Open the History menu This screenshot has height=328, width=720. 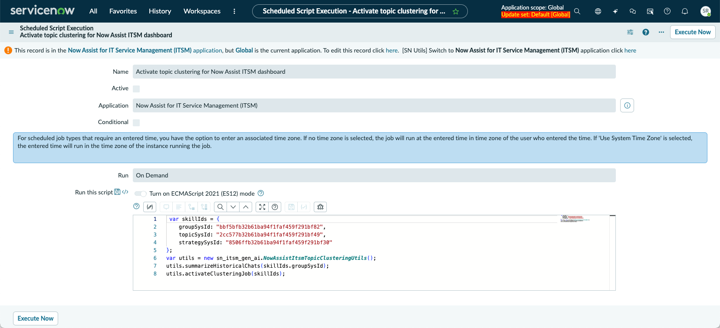click(160, 11)
